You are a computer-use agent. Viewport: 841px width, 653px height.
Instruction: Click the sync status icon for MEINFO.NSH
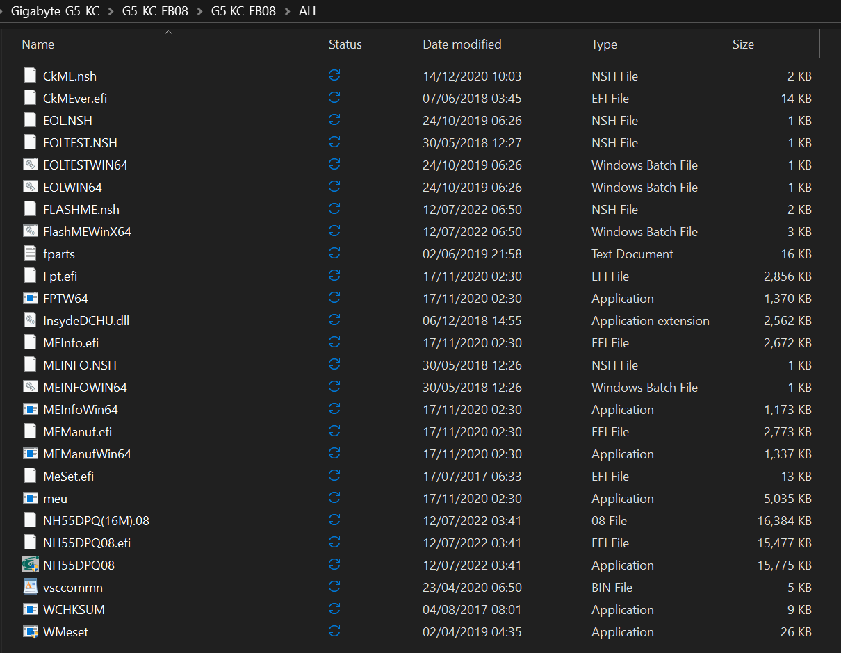pyautogui.click(x=334, y=365)
